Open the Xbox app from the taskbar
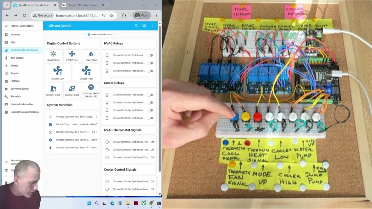Screen dimensions: 372x209 pos(144,203)
